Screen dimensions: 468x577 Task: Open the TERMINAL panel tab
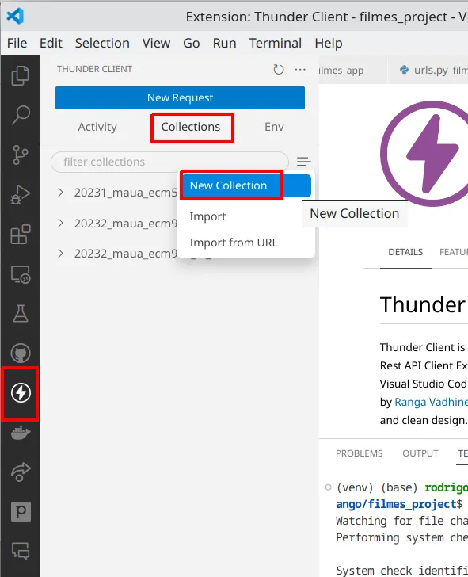[x=462, y=453]
